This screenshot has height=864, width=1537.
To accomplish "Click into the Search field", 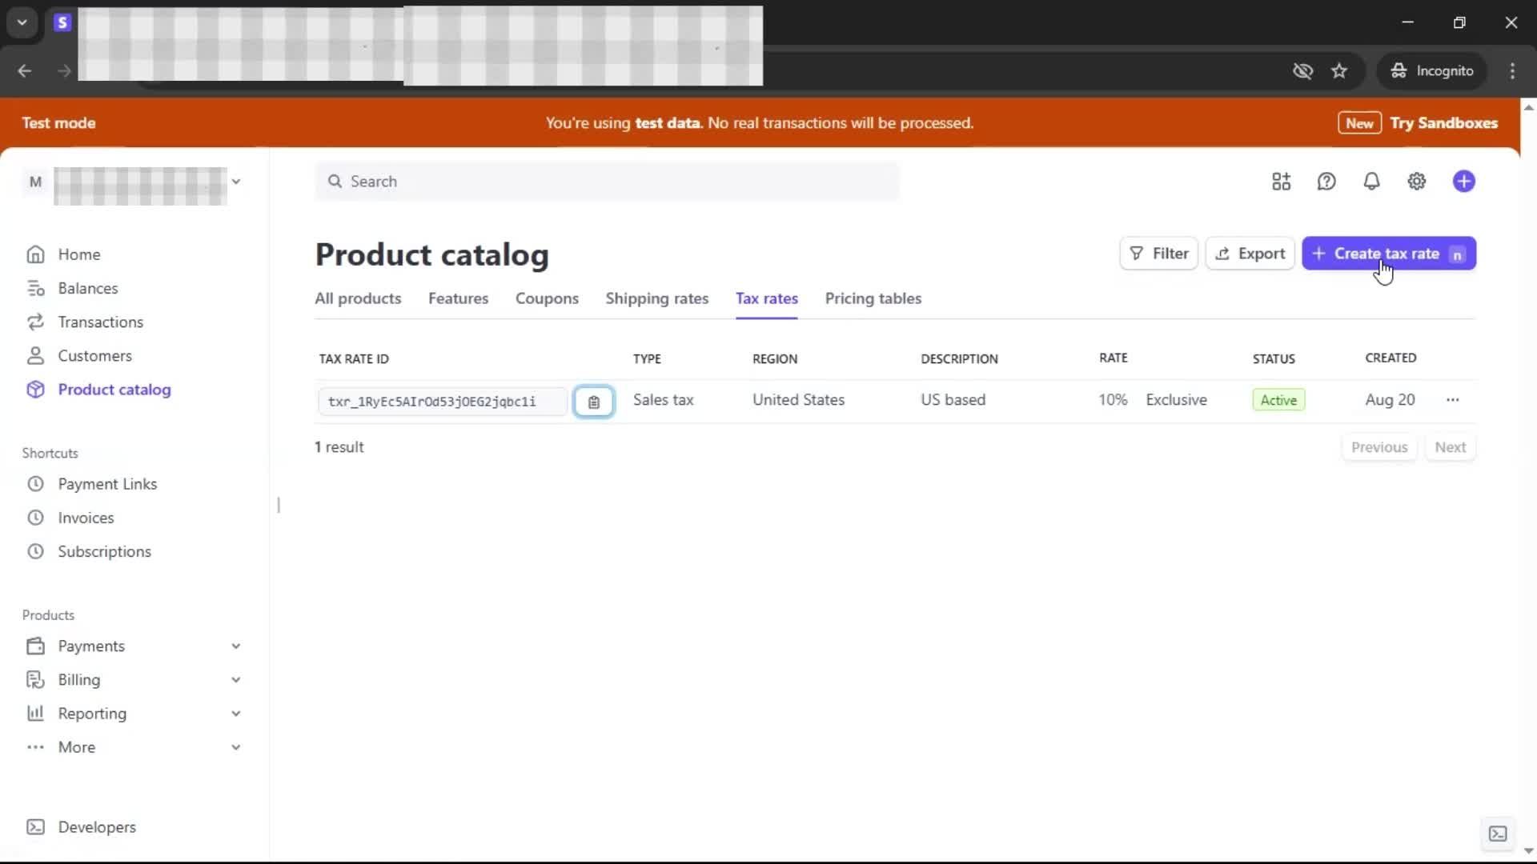I will pyautogui.click(x=608, y=182).
